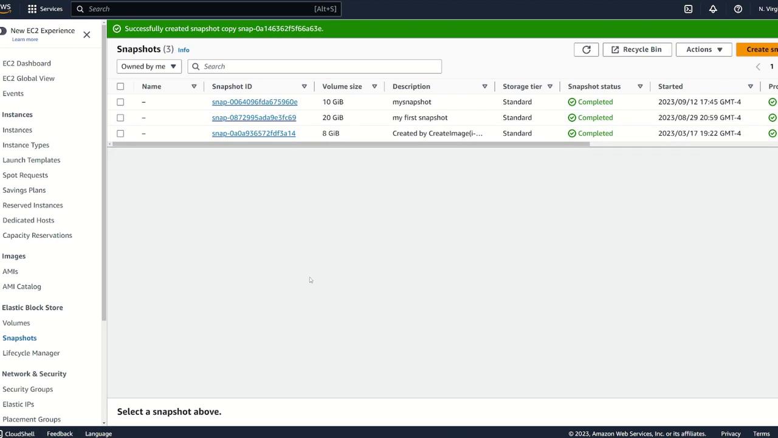The width and height of the screenshot is (778, 438).
Task: Open EC2 Global View
Action: 29,78
